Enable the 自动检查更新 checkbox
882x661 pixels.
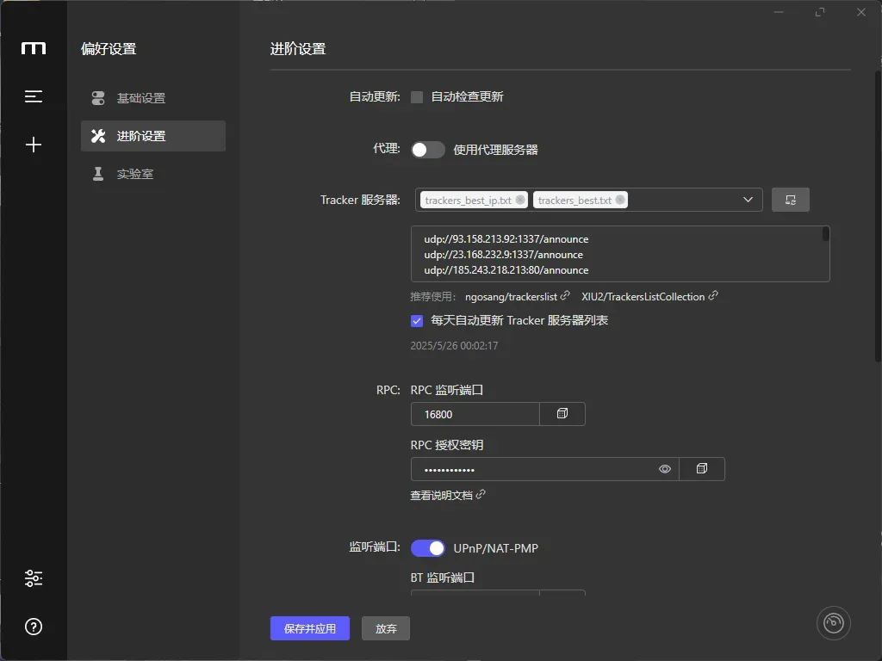(x=417, y=97)
